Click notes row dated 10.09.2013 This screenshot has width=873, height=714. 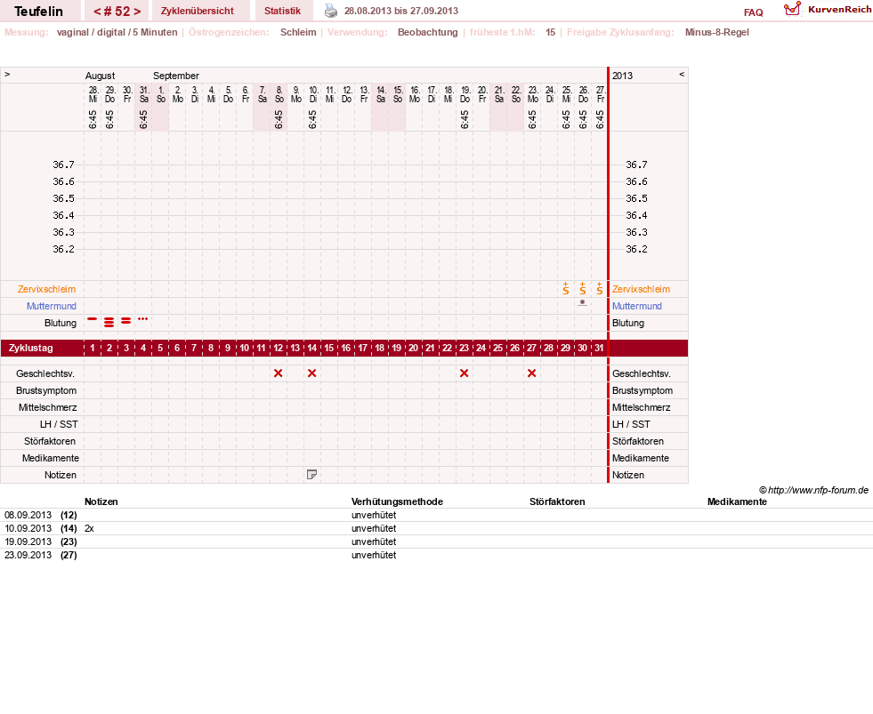(x=436, y=528)
